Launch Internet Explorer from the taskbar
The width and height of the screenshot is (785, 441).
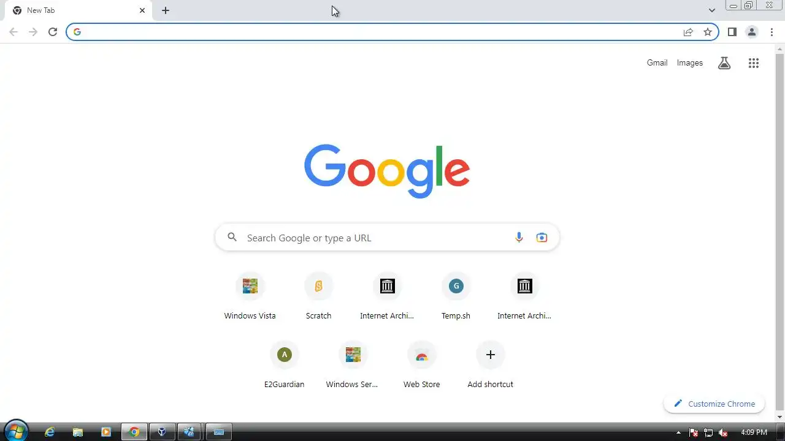[x=50, y=432]
